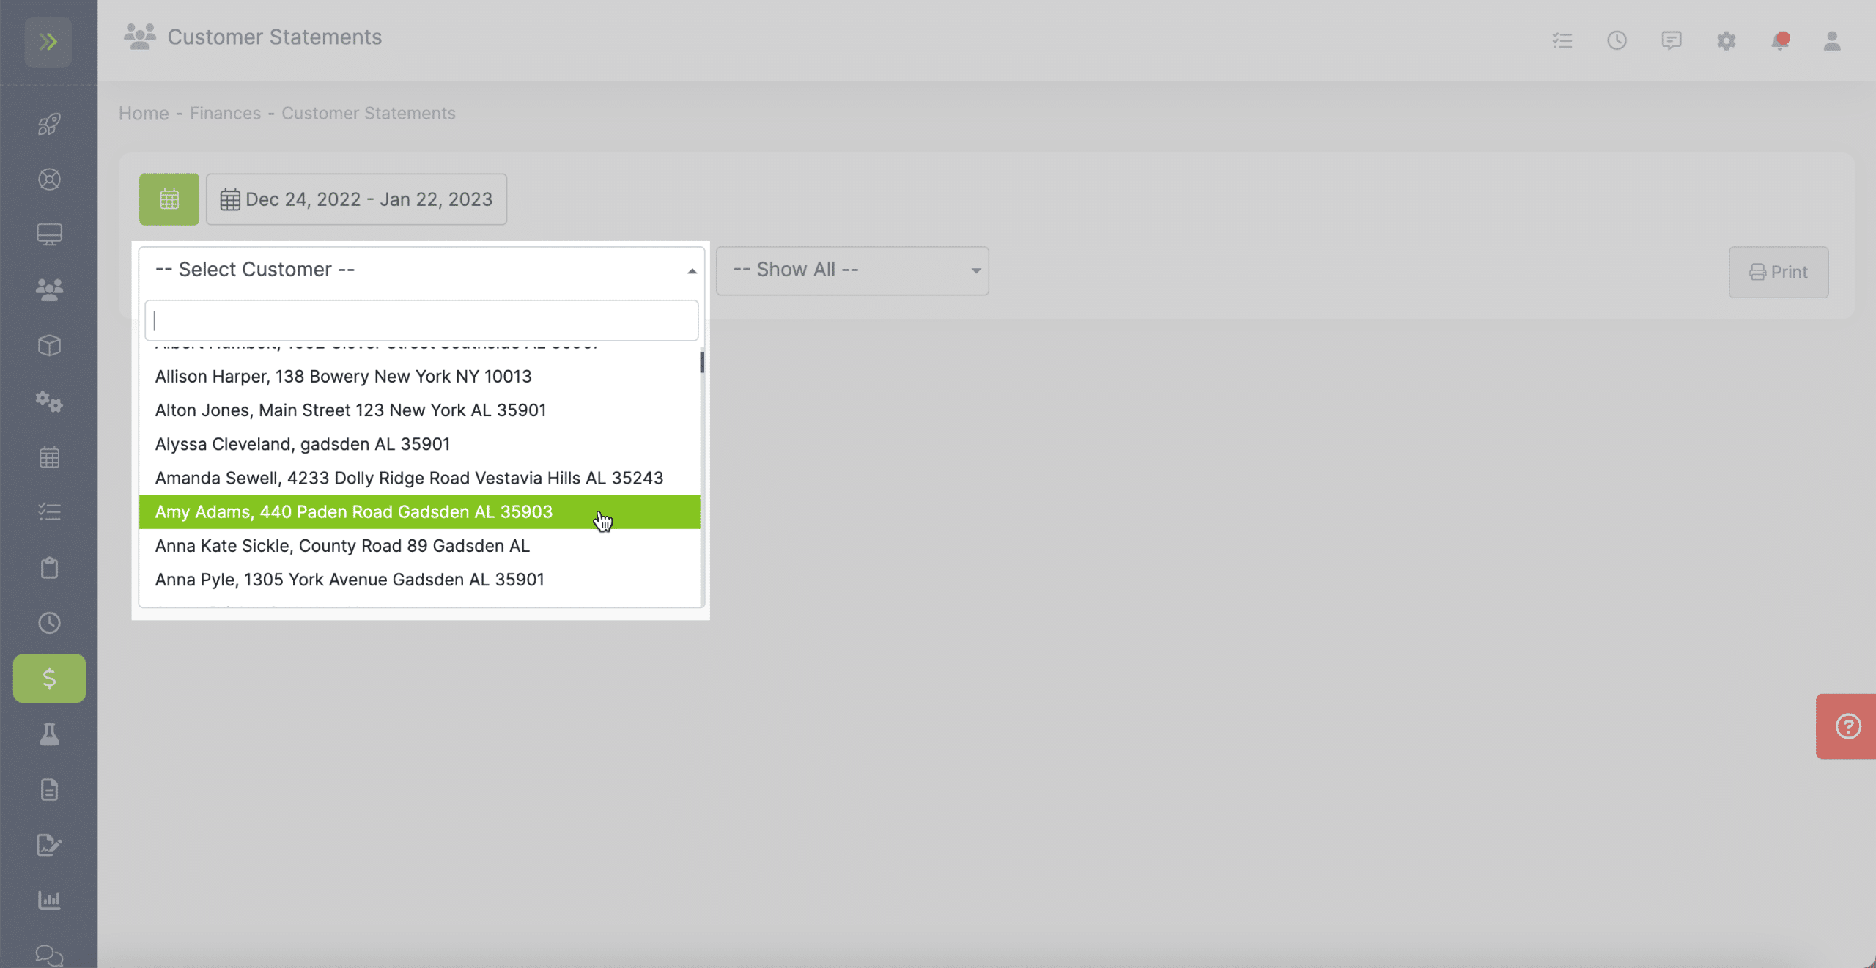This screenshot has height=968, width=1876.
Task: Open the settings gear icon in top bar
Action: (1727, 40)
